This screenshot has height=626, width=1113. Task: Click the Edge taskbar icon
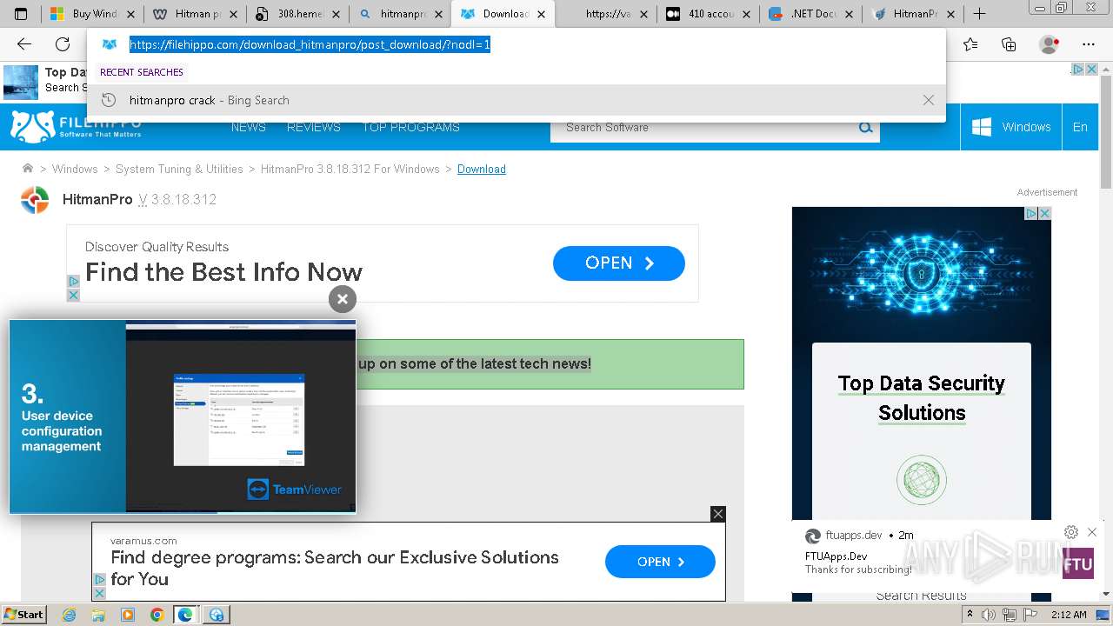(185, 615)
